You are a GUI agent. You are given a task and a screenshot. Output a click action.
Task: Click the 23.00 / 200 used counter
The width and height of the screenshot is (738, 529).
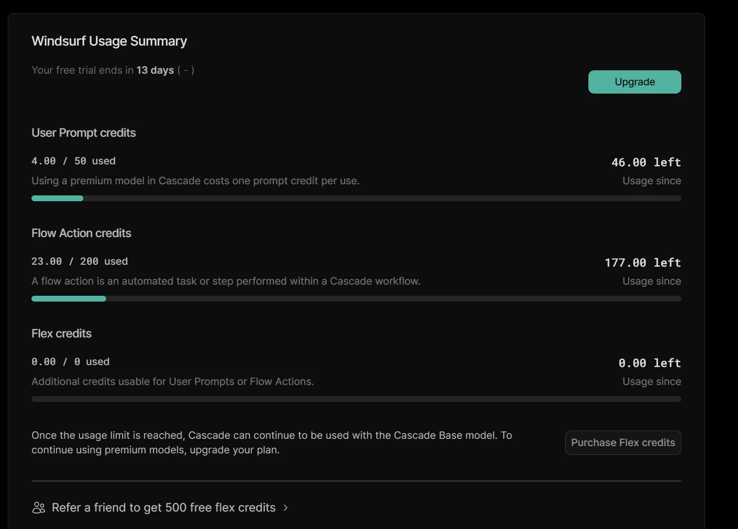click(79, 261)
